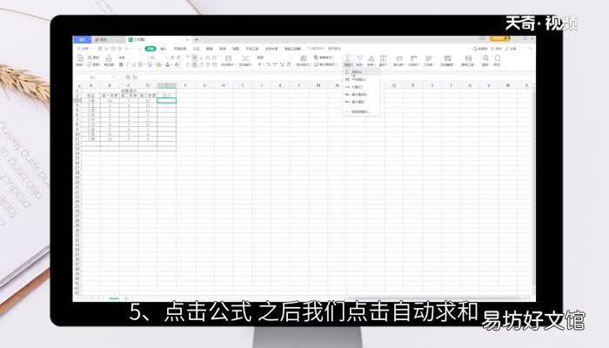Click the cell fill color bucket icon
Screen dimensions: 609x348
point(158,64)
